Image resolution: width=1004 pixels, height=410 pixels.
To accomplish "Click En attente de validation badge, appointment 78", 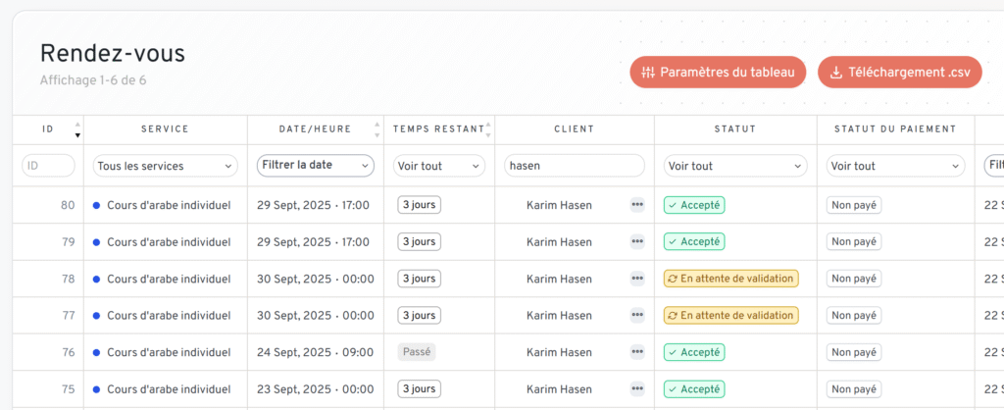I will pyautogui.click(x=730, y=279).
